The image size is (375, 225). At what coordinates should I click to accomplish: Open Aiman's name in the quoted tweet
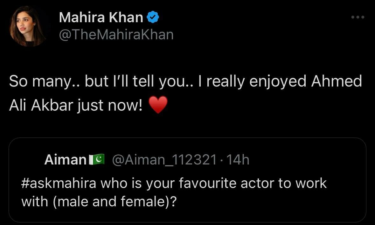tap(65, 160)
